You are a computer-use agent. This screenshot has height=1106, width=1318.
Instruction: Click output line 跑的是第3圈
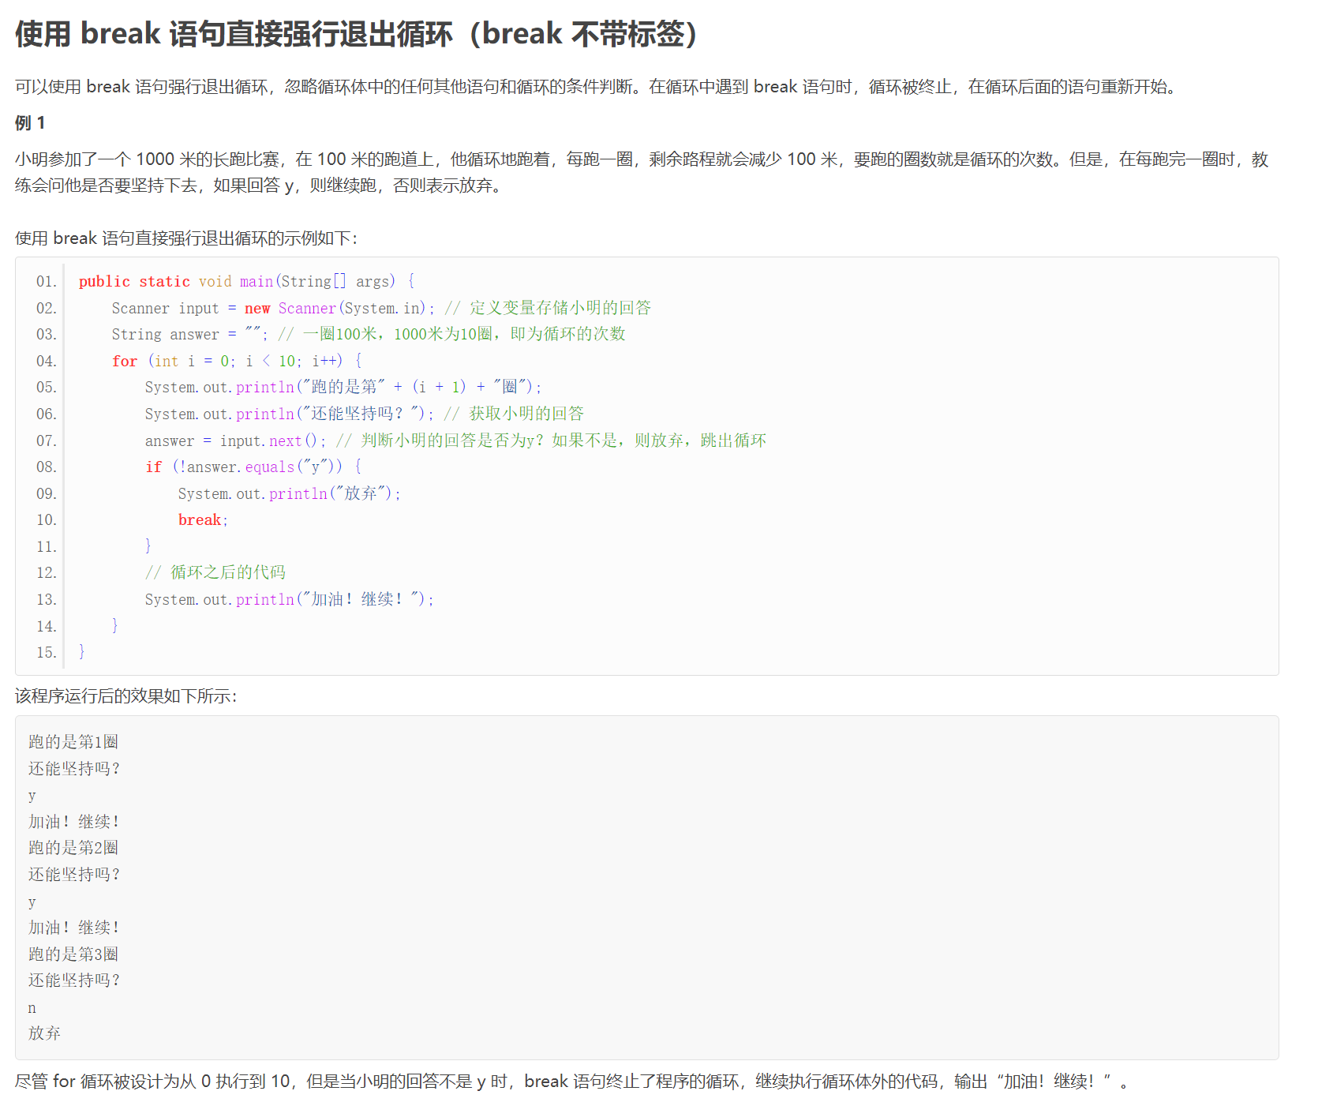73,954
